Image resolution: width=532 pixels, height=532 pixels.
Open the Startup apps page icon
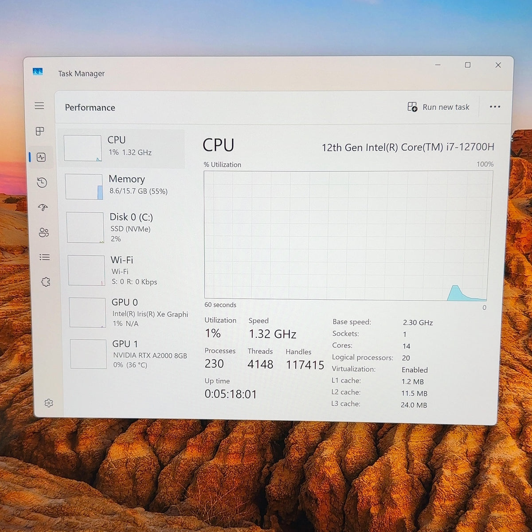(43, 207)
